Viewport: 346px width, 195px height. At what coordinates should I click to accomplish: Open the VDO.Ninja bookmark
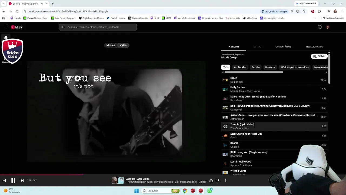(x=250, y=18)
